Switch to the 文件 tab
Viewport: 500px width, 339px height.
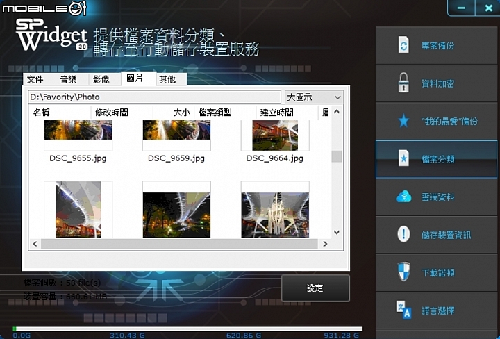coord(39,79)
